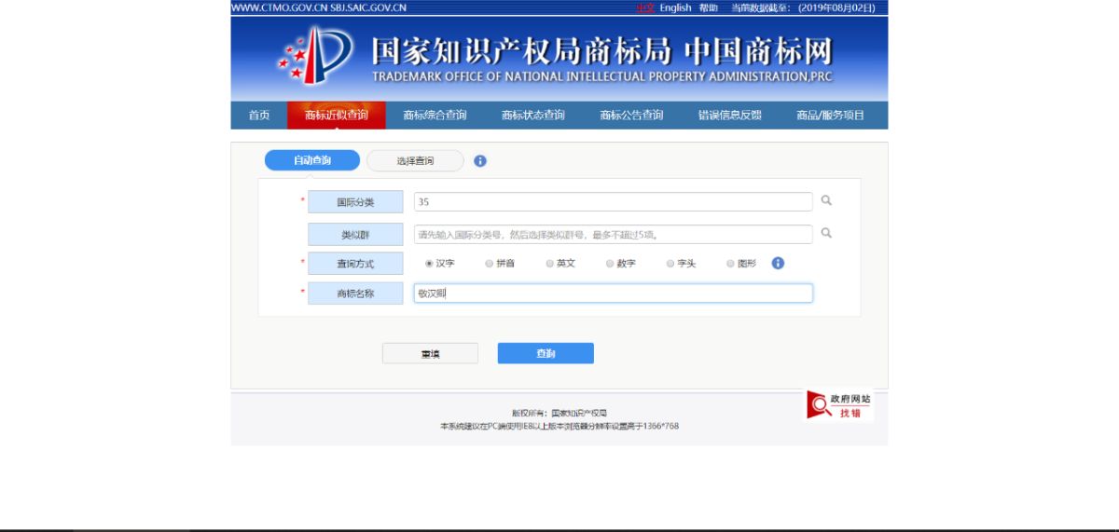Open the 帮助 help link
The image size is (1119, 532).
(709, 7)
